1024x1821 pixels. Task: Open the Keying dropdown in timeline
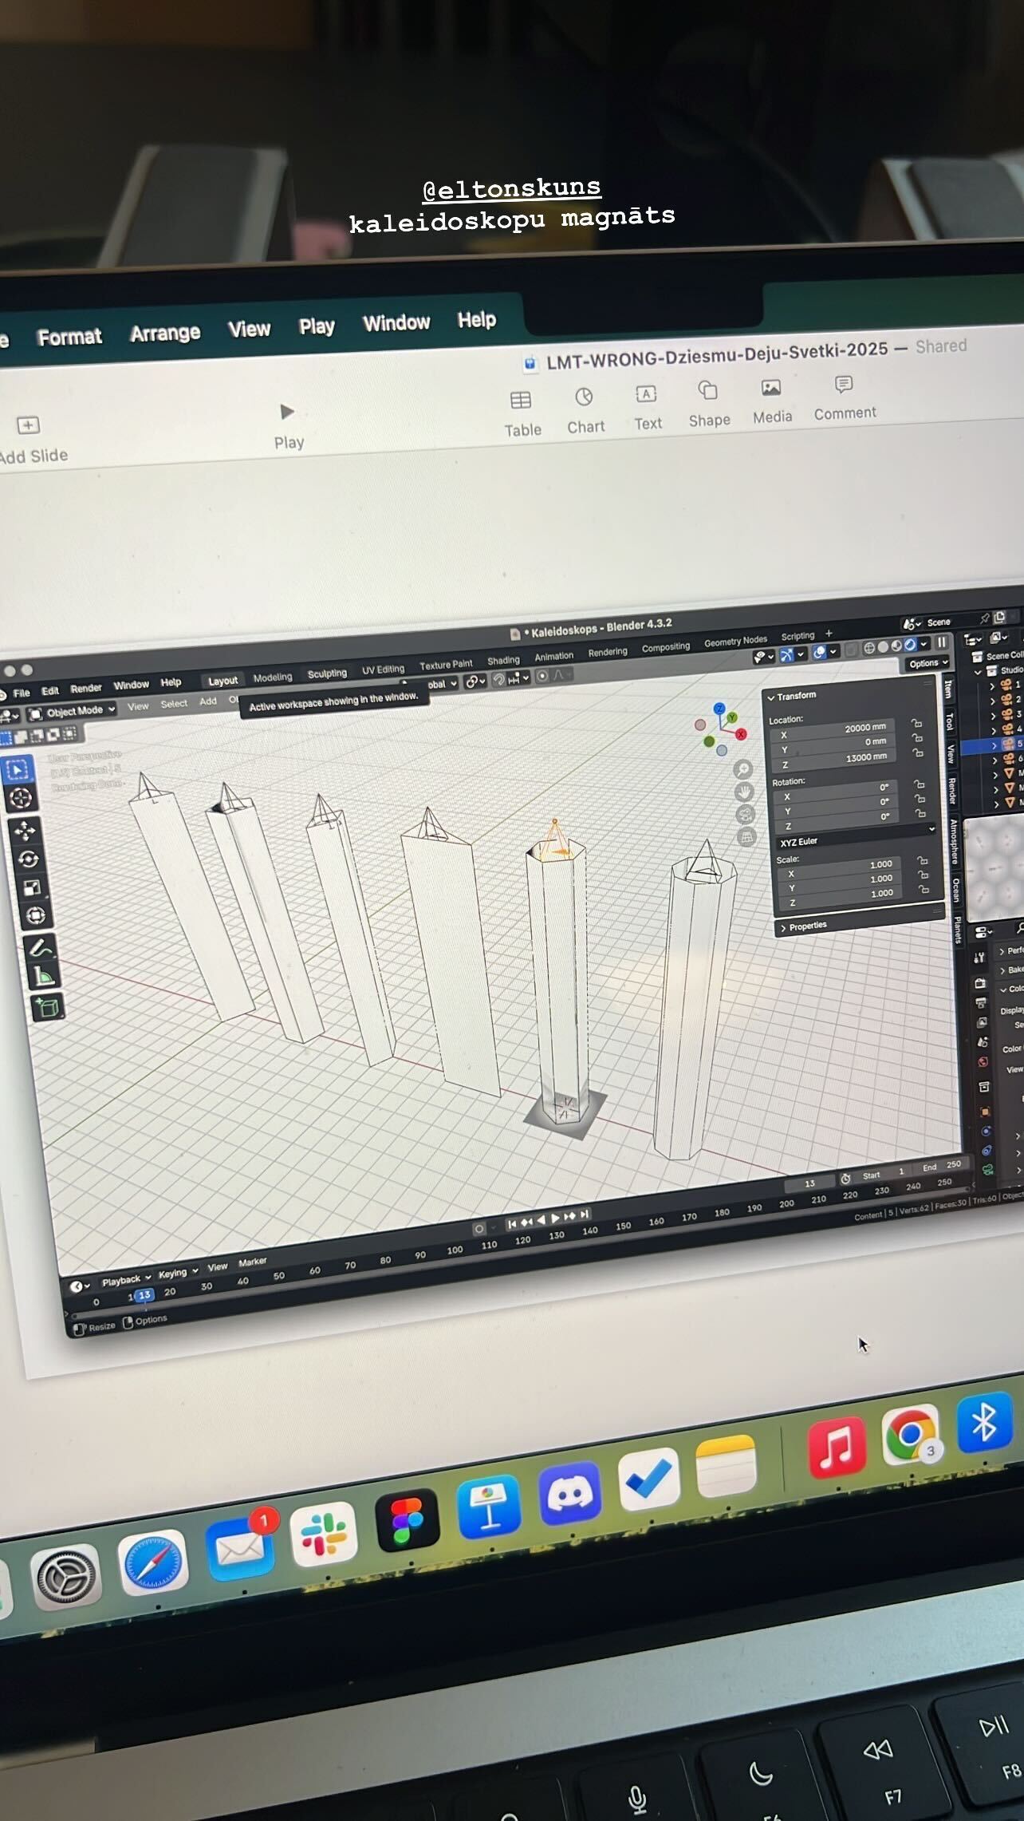click(x=178, y=1274)
